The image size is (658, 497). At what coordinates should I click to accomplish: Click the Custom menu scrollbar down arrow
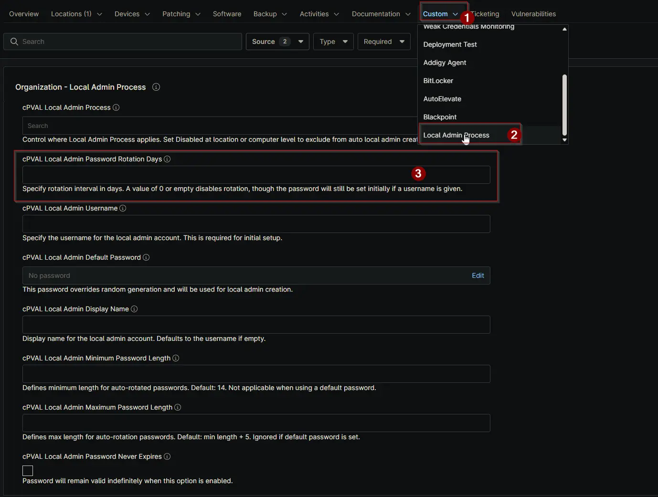click(564, 140)
